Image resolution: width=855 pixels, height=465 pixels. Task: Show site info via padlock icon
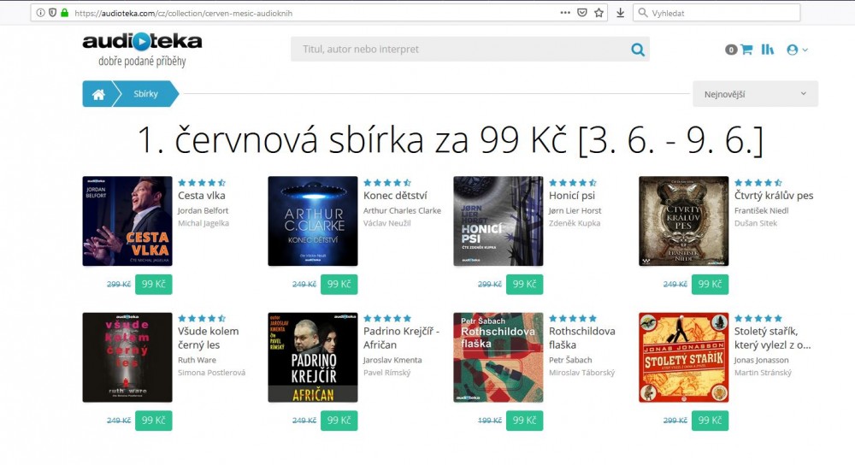pos(64,13)
